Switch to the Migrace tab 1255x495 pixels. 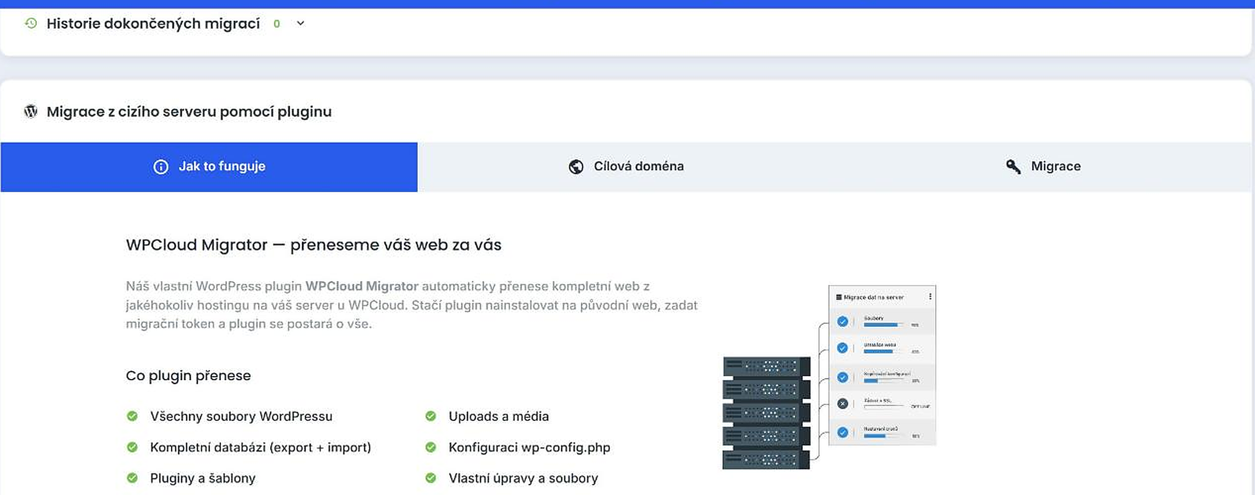[1043, 167]
